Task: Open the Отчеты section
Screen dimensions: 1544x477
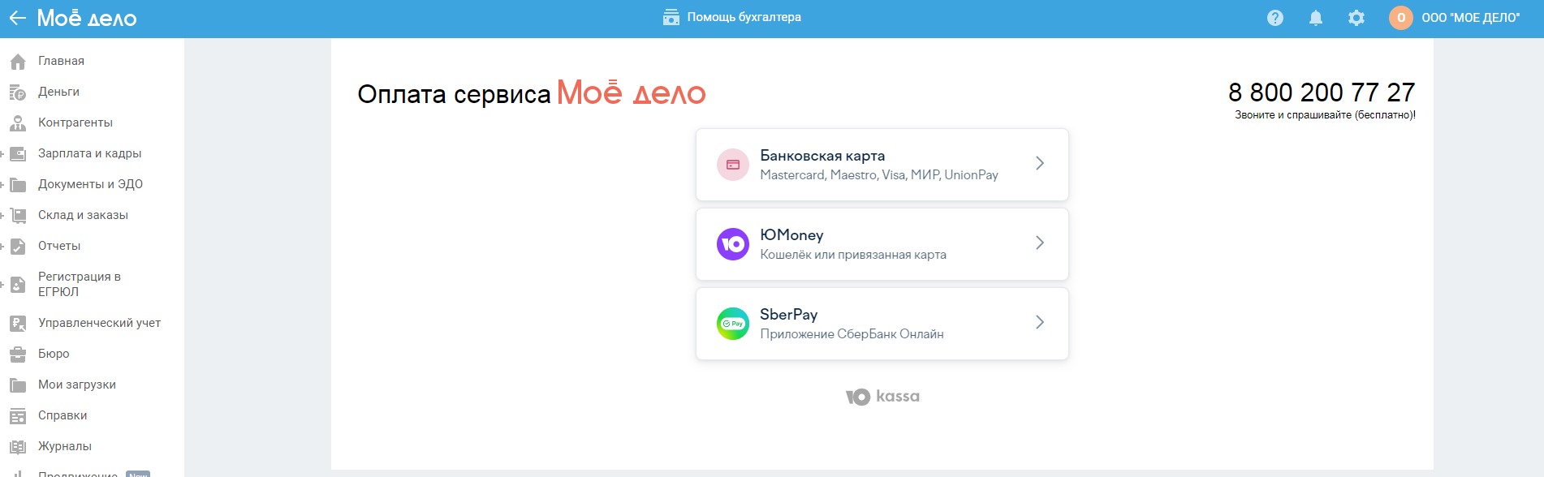Action: (59, 246)
